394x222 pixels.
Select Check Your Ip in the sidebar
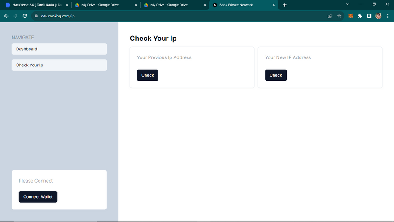coord(59,65)
